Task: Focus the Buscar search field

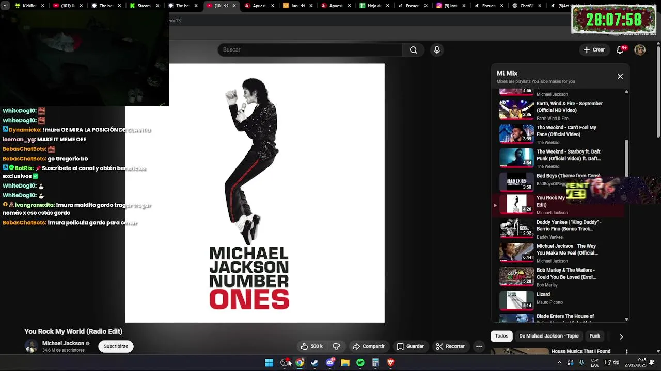Action: (x=310, y=50)
